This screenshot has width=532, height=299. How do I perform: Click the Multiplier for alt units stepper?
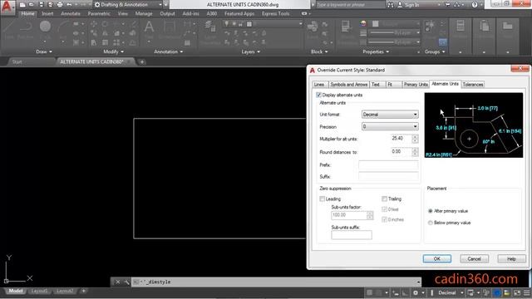point(415,139)
